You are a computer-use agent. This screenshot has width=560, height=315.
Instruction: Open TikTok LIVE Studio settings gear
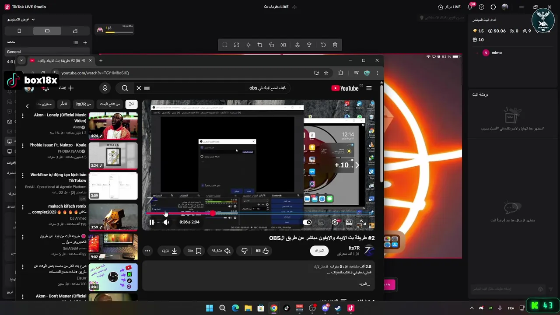click(x=493, y=7)
